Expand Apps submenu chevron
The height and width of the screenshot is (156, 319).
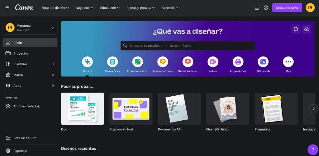point(53,85)
